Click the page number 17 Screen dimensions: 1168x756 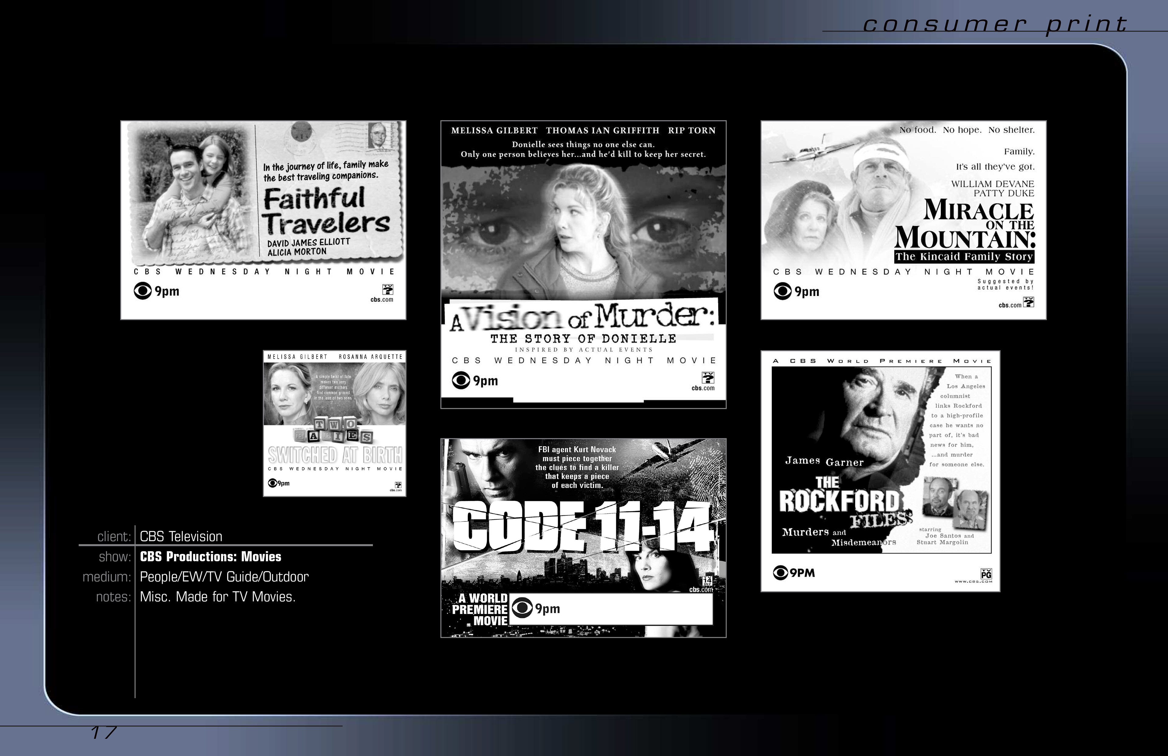(103, 733)
